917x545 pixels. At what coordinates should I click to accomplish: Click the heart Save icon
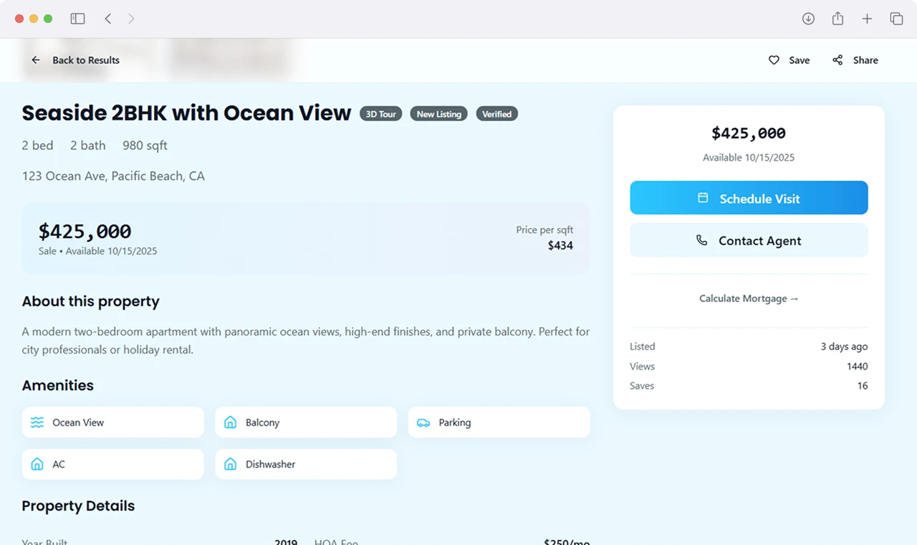[x=774, y=60]
